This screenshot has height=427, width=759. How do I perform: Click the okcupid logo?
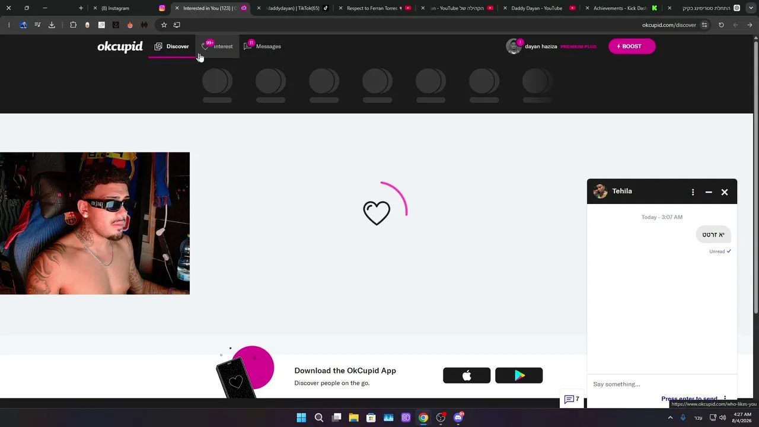click(120, 47)
